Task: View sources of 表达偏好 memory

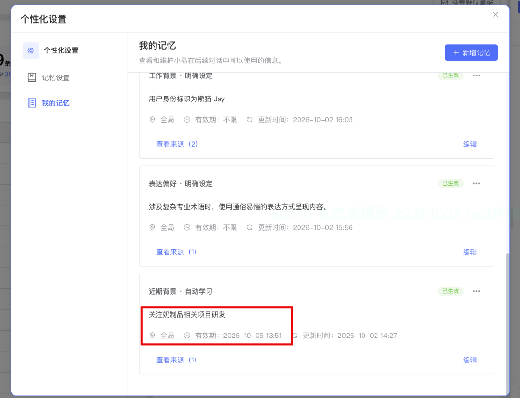Action: point(176,252)
